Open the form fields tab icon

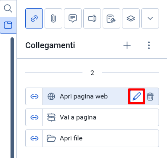(92, 18)
